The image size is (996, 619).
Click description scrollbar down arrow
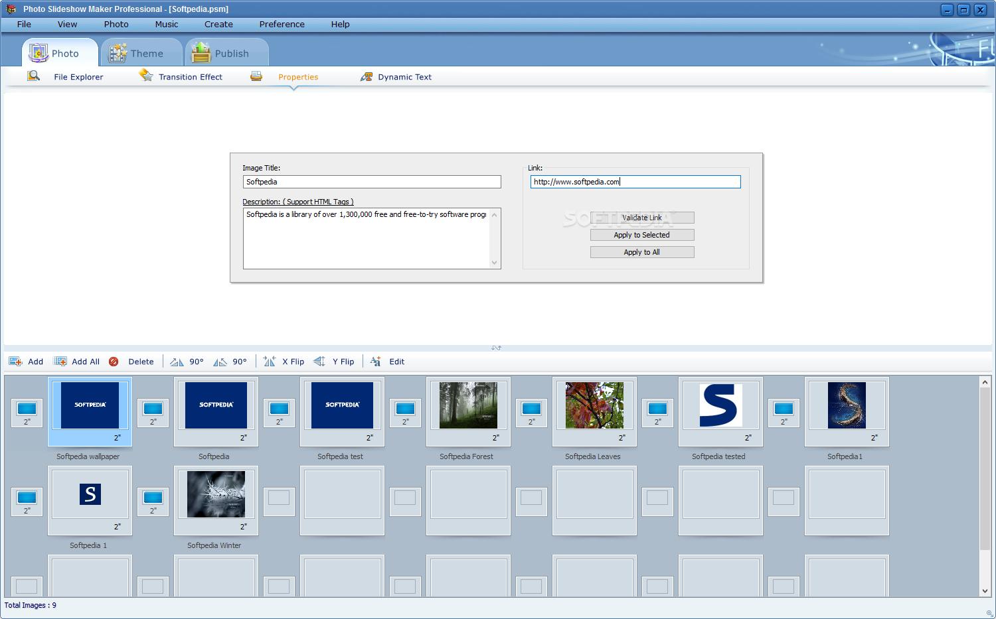[494, 263]
